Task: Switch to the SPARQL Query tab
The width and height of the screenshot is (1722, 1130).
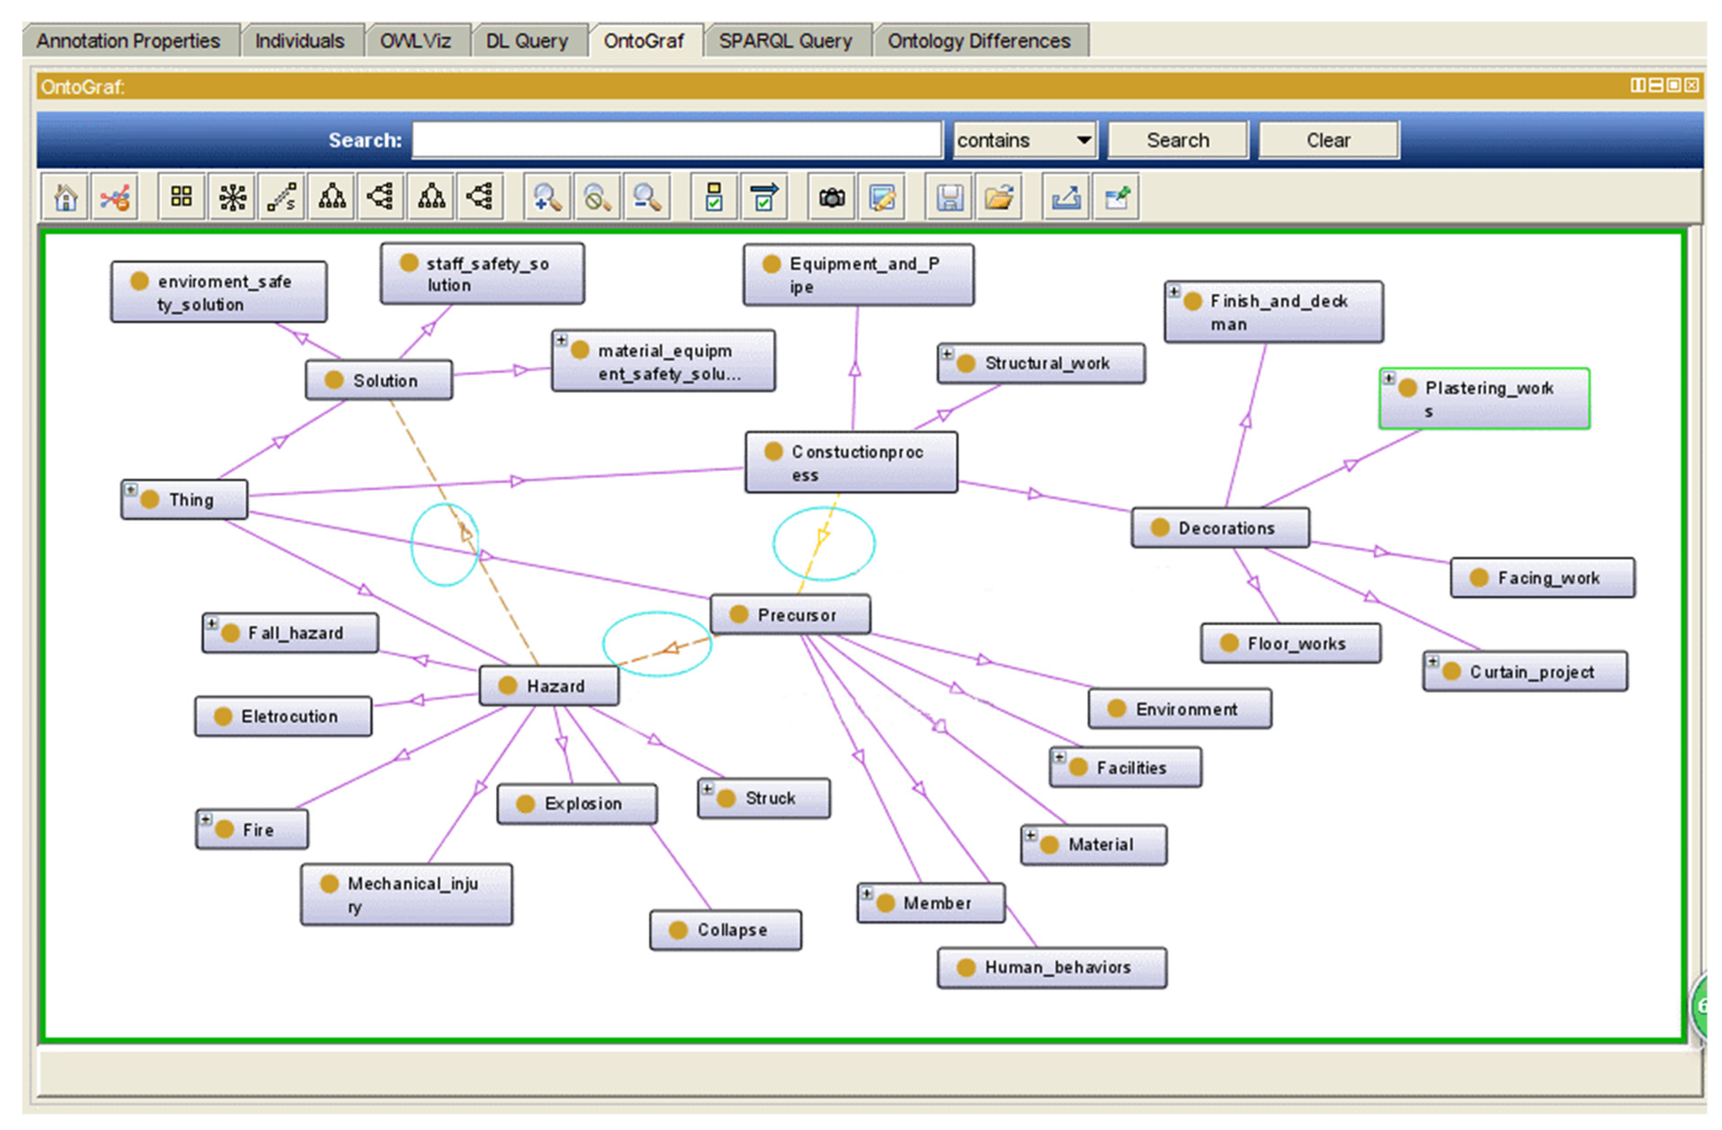Action: pos(785,41)
